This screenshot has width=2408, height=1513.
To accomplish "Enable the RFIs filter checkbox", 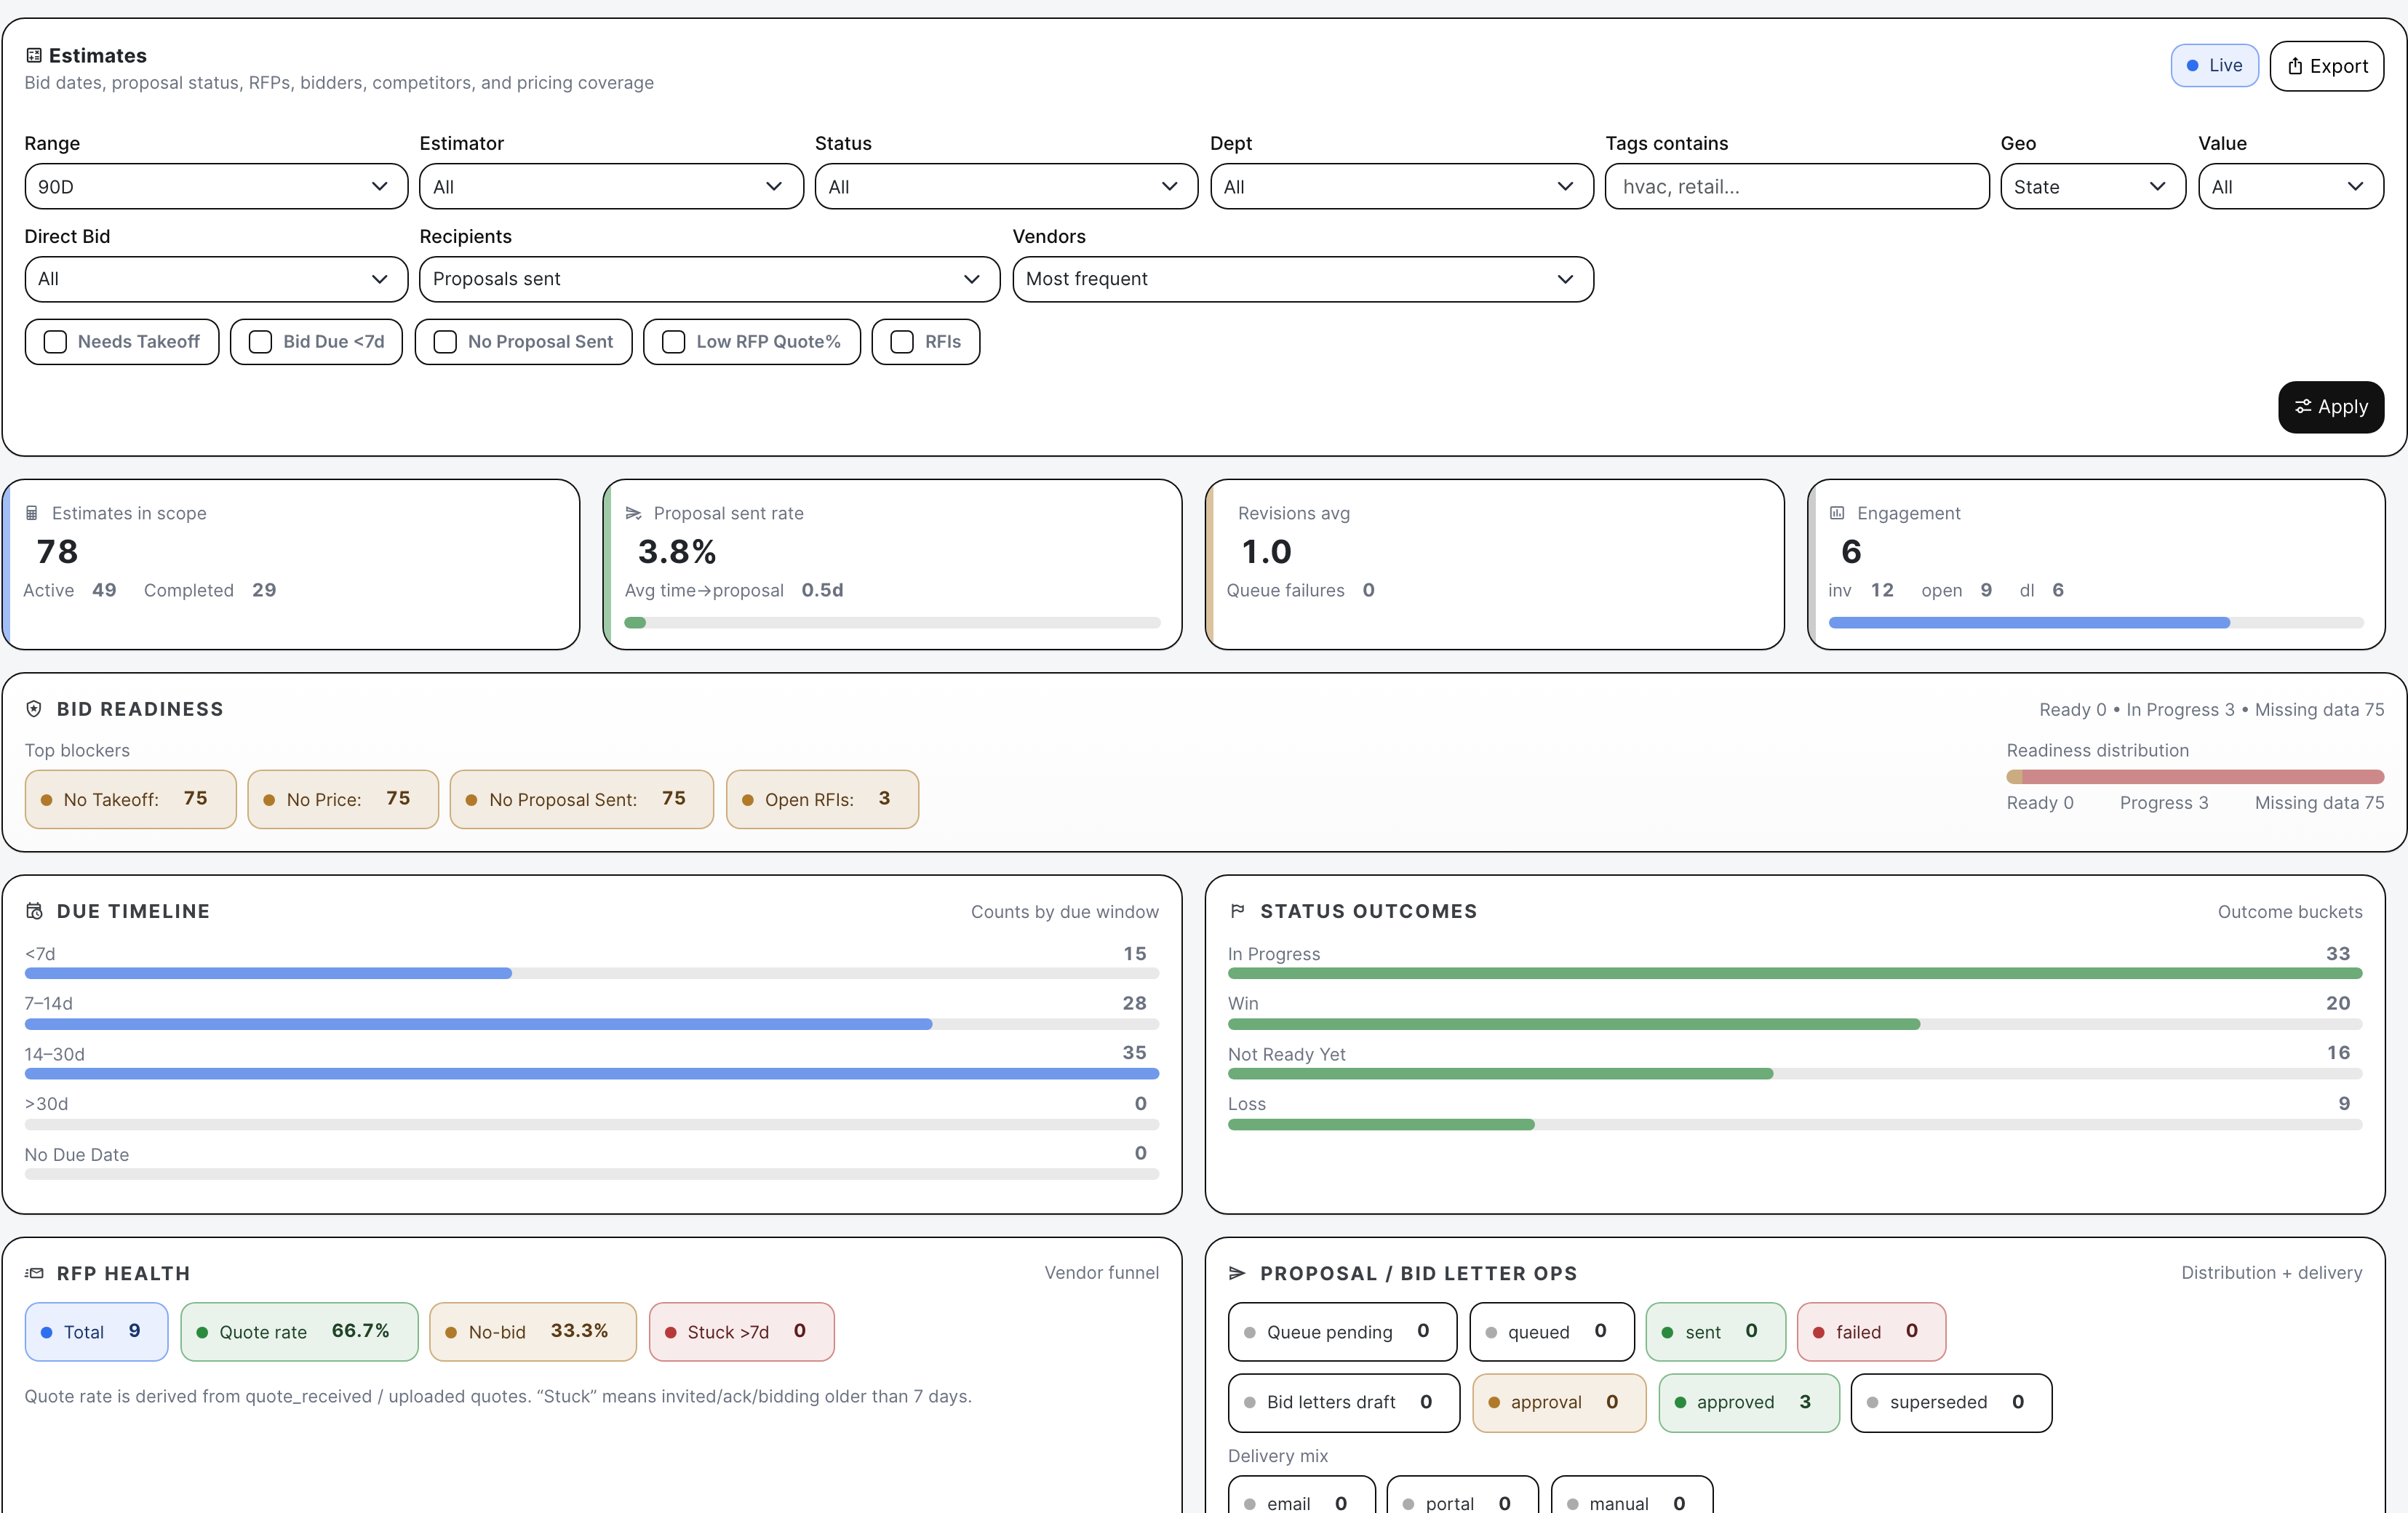I will [x=902, y=342].
